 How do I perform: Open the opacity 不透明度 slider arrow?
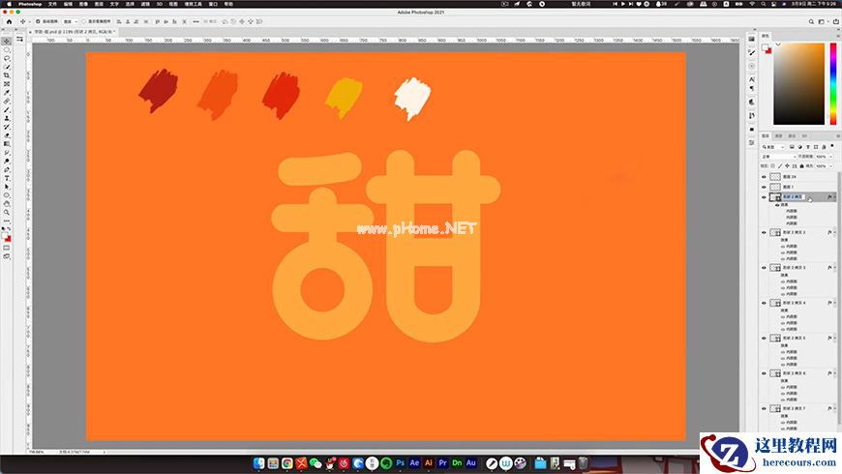tap(831, 156)
